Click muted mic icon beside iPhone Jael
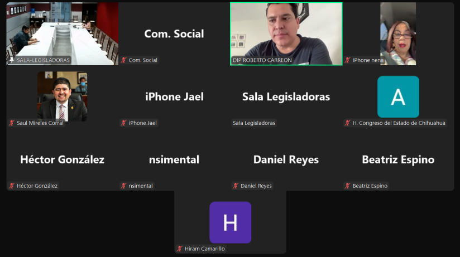Screen dimensions: 460x257 click(x=123, y=123)
